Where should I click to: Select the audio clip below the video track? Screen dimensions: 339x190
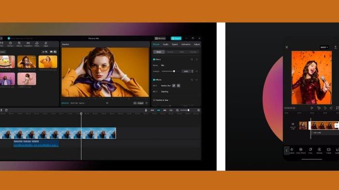pos(36,144)
